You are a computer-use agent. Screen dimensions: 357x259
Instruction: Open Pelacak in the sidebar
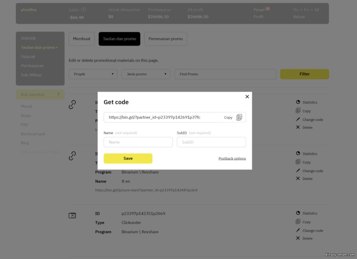coord(28,57)
